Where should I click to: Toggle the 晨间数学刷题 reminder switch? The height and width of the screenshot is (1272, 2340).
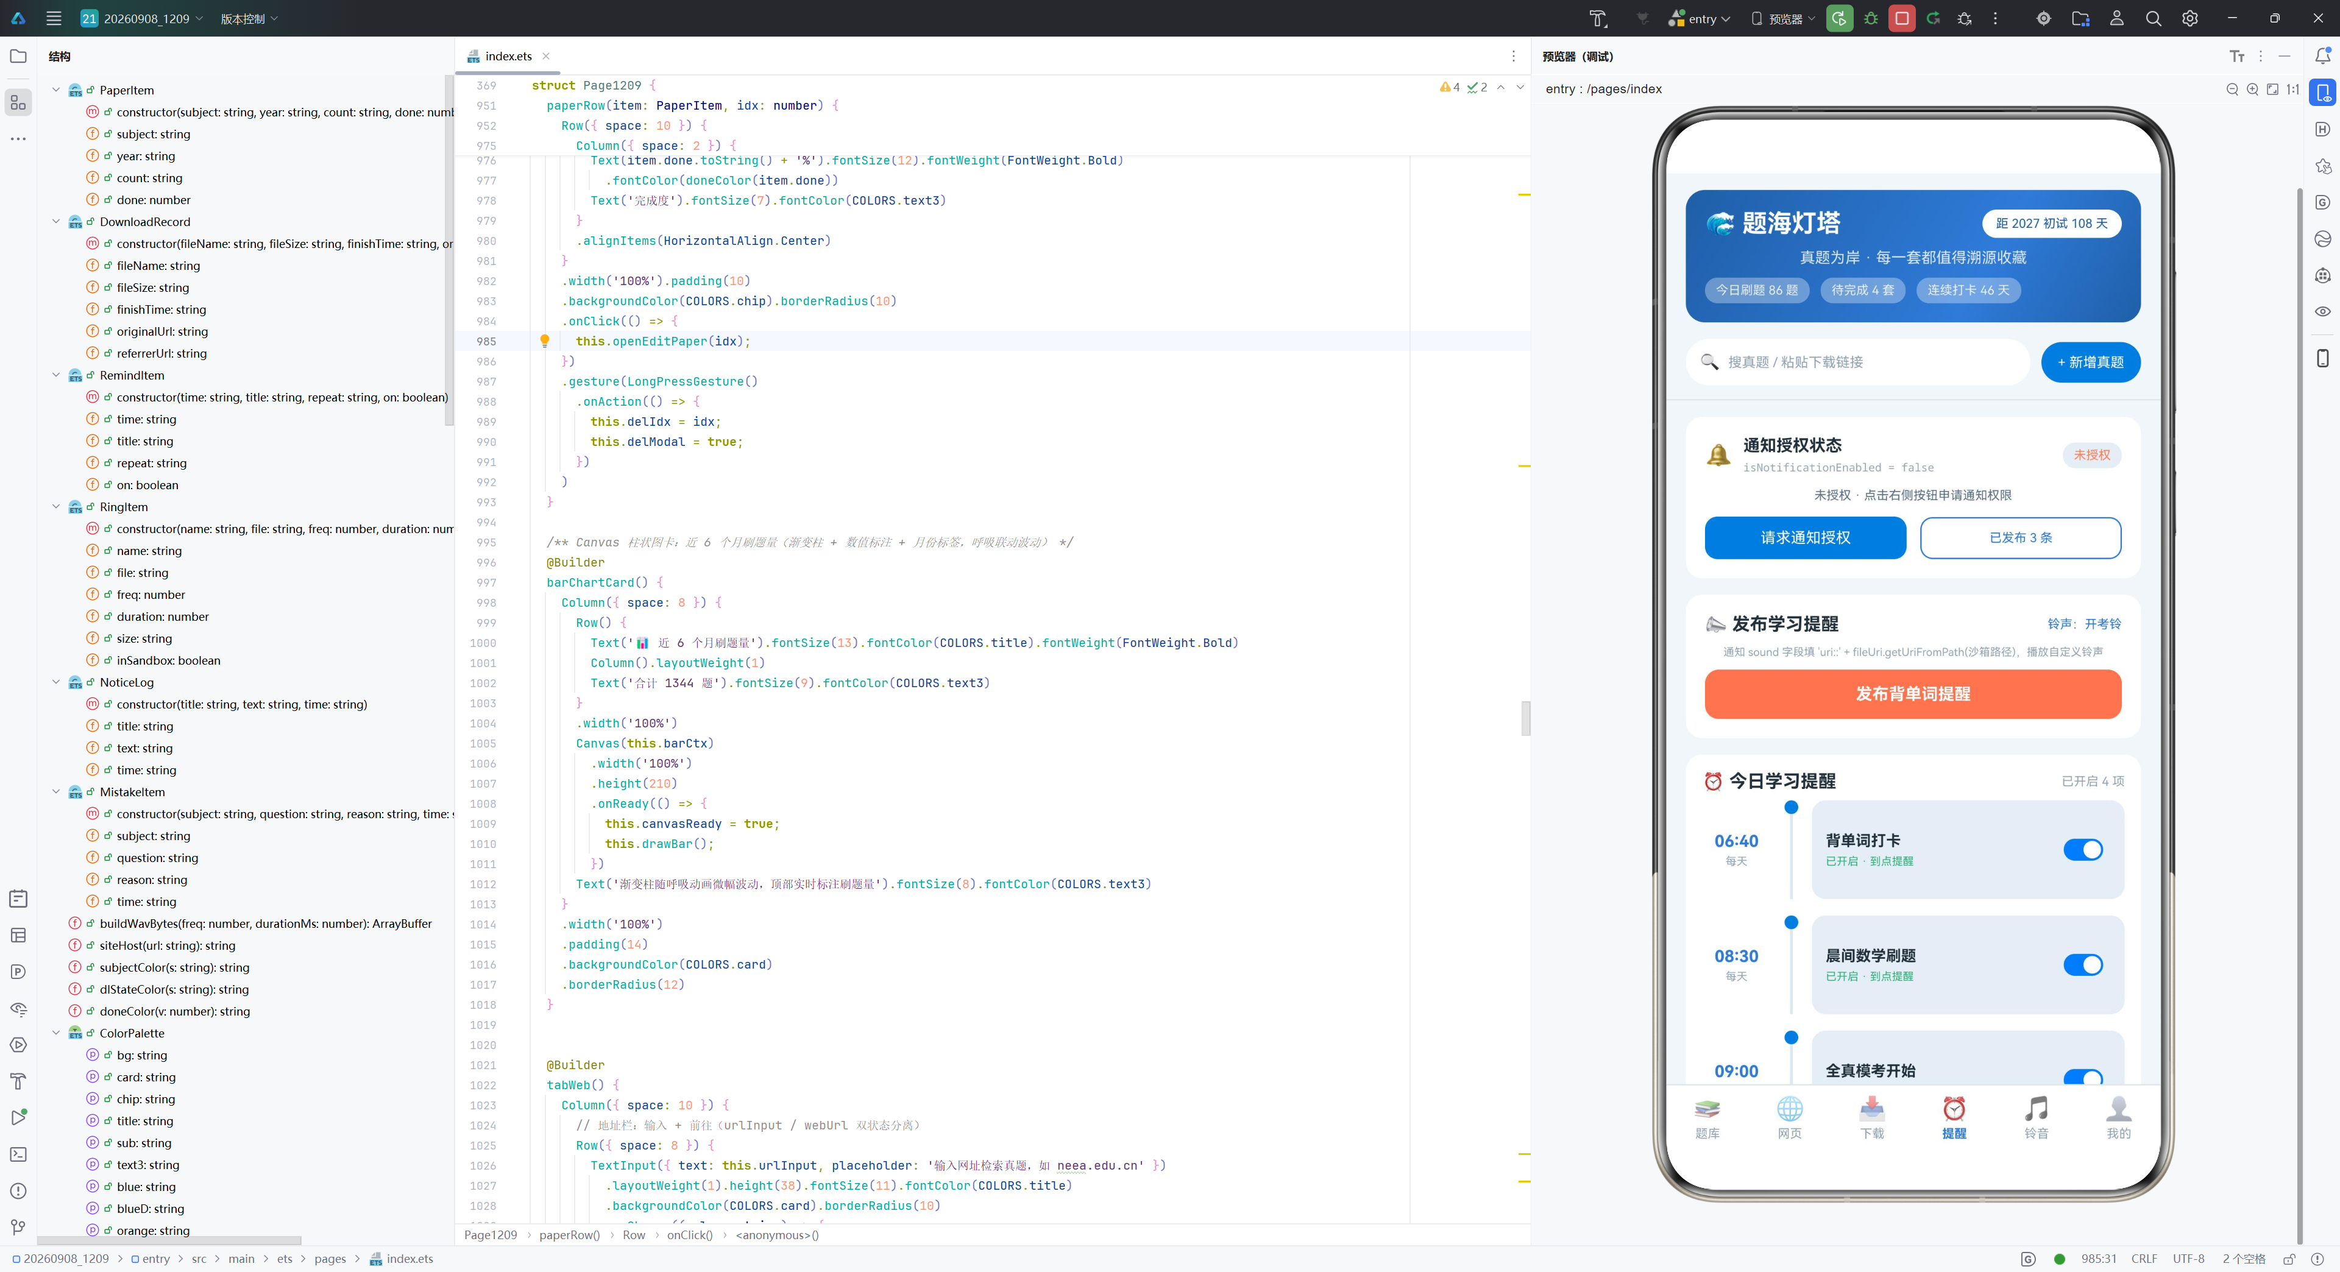coord(2083,964)
